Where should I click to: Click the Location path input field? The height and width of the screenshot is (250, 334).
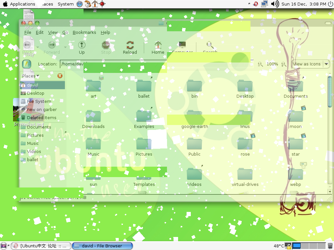tap(157, 64)
